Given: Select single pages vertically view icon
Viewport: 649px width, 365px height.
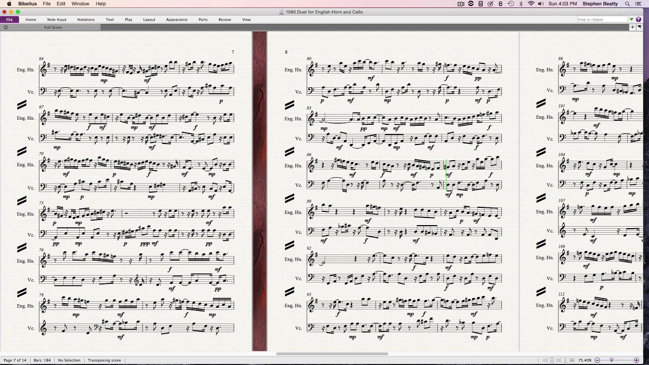Looking at the screenshot, I should pos(565,360).
